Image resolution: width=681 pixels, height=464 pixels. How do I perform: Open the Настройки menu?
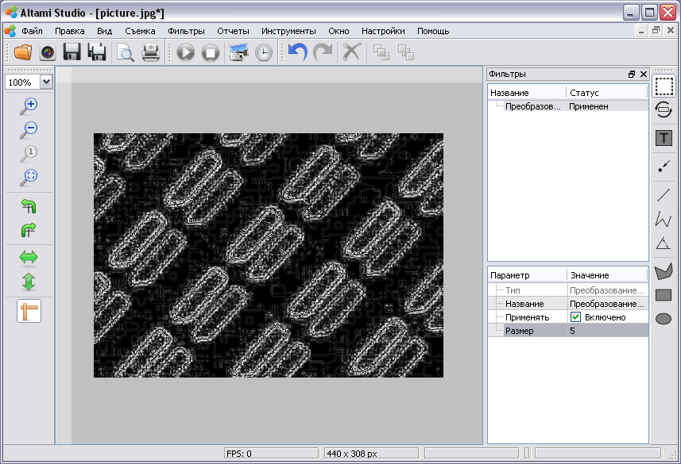(x=383, y=31)
